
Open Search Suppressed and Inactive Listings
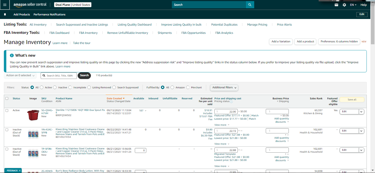pyautogui.click(x=82, y=24)
